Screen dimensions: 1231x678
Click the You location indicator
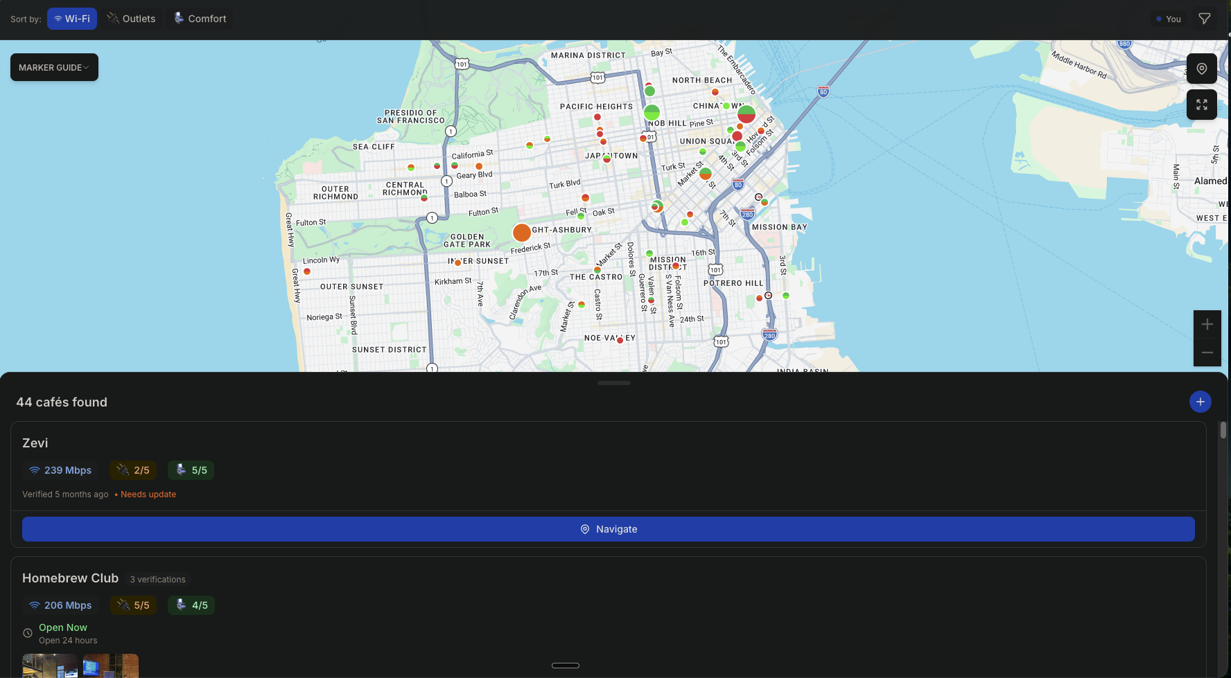[1169, 19]
